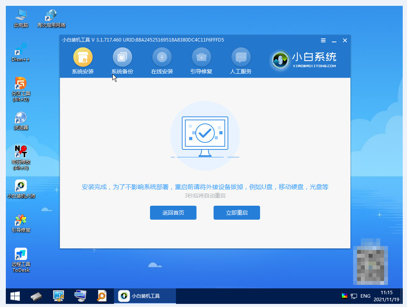407x307 pixels.
Task: Open the Windows Start menu
Action: [15, 297]
